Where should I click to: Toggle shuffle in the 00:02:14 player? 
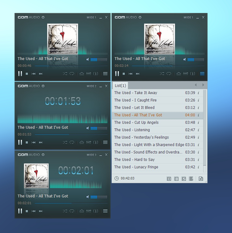pos(162,74)
